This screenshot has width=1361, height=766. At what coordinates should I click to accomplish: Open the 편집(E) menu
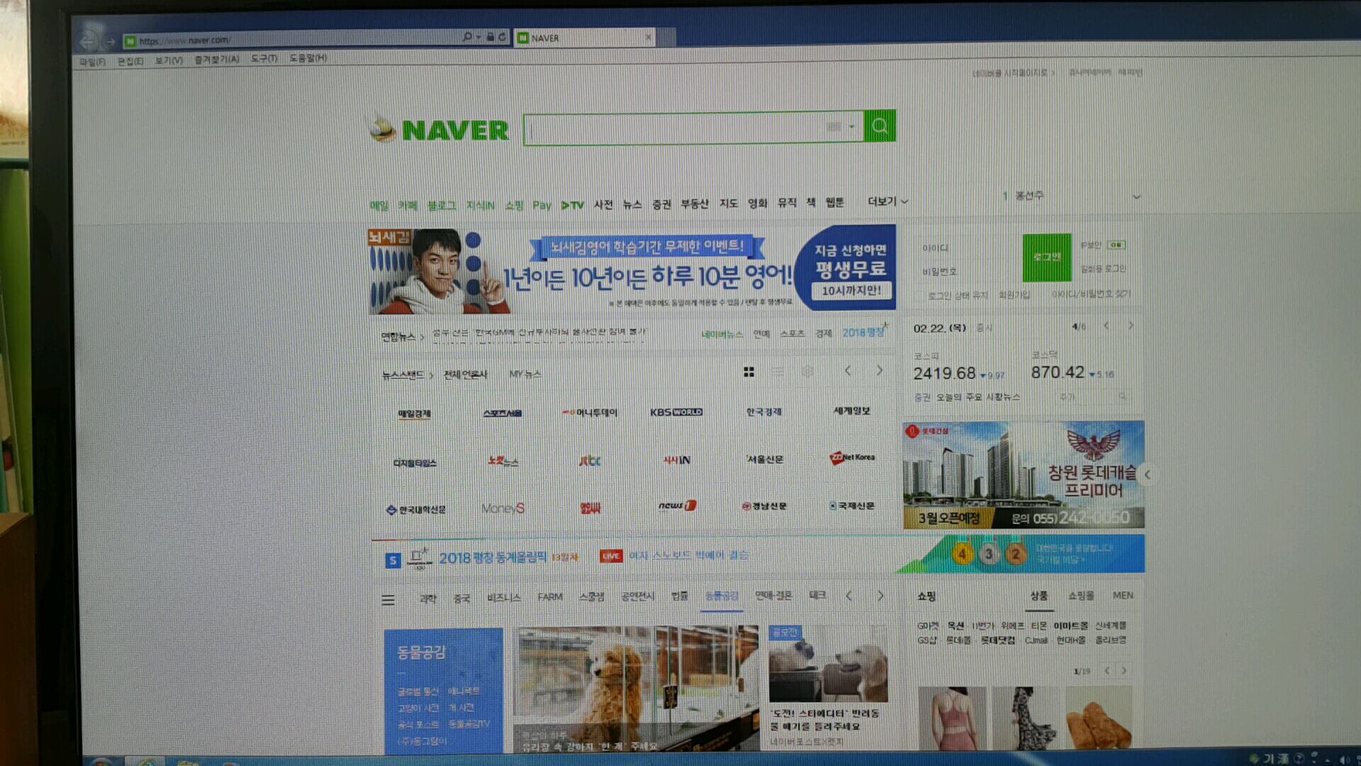[130, 61]
